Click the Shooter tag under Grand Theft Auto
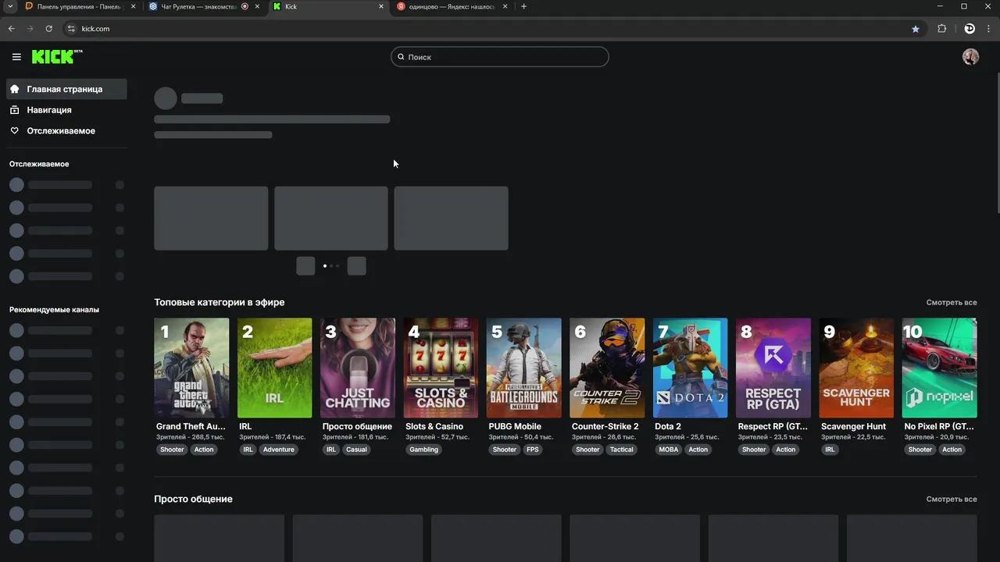The image size is (1000, 562). coord(172,450)
